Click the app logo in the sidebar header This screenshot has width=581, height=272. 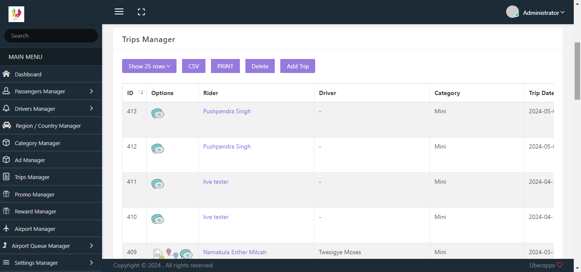[16, 14]
